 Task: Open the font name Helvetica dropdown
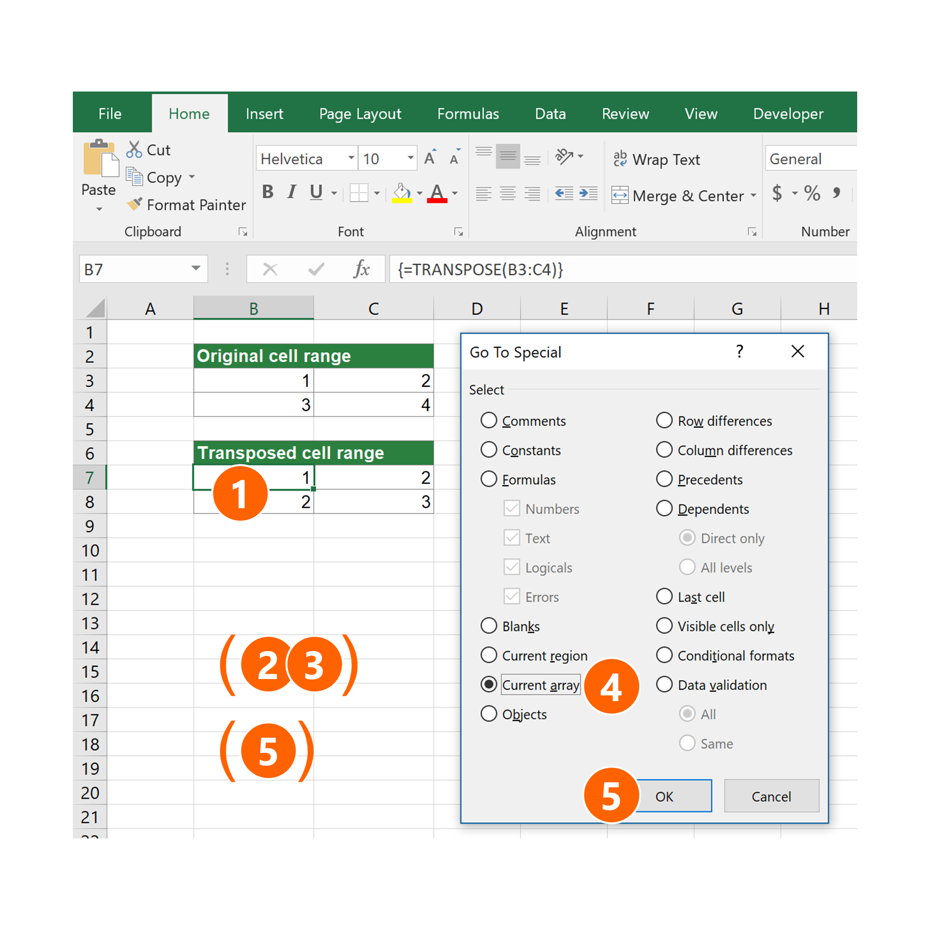point(351,158)
